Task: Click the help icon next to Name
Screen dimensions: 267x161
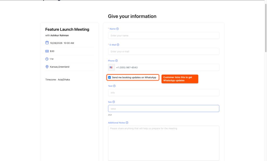Action: click(118, 29)
